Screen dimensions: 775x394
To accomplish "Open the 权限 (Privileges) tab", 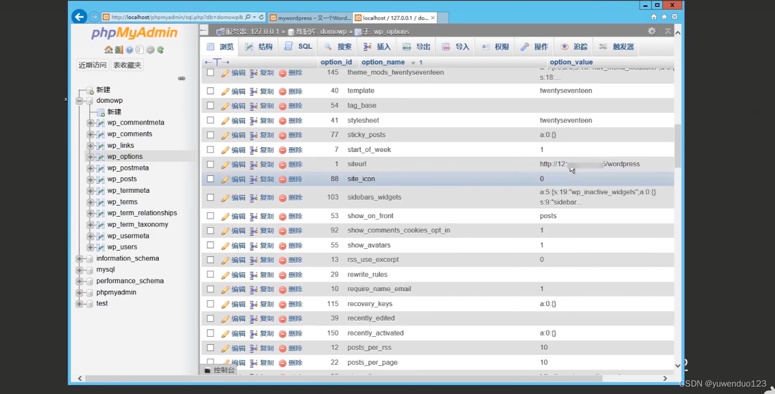I will click(495, 47).
